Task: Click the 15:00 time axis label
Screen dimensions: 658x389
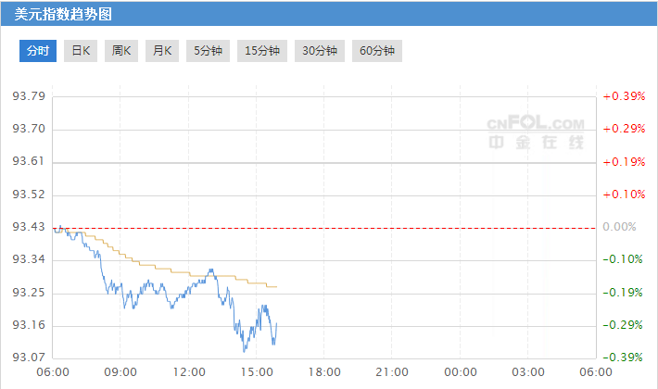Action: click(257, 372)
